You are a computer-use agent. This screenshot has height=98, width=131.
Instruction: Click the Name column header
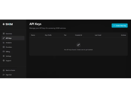tap(33, 35)
